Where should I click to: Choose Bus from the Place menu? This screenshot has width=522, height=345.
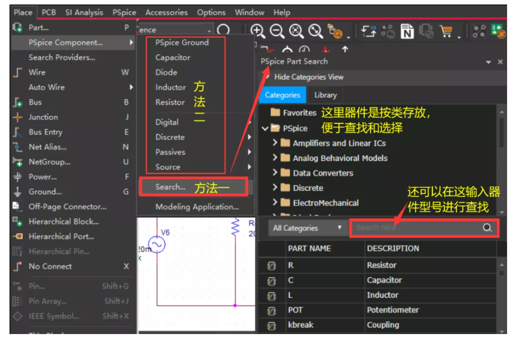(72, 102)
